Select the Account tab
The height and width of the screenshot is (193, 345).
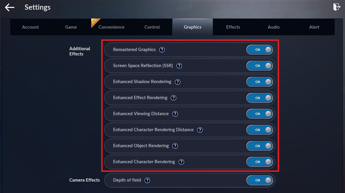(30, 27)
